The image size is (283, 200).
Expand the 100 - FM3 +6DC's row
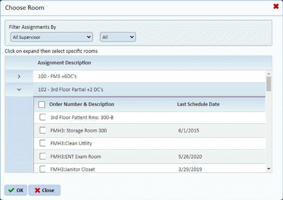pos(19,76)
